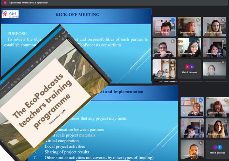Click the 'KICK-OFF MEETING' slide title
Viewport: 229px width, 161px height.
(x=77, y=15)
